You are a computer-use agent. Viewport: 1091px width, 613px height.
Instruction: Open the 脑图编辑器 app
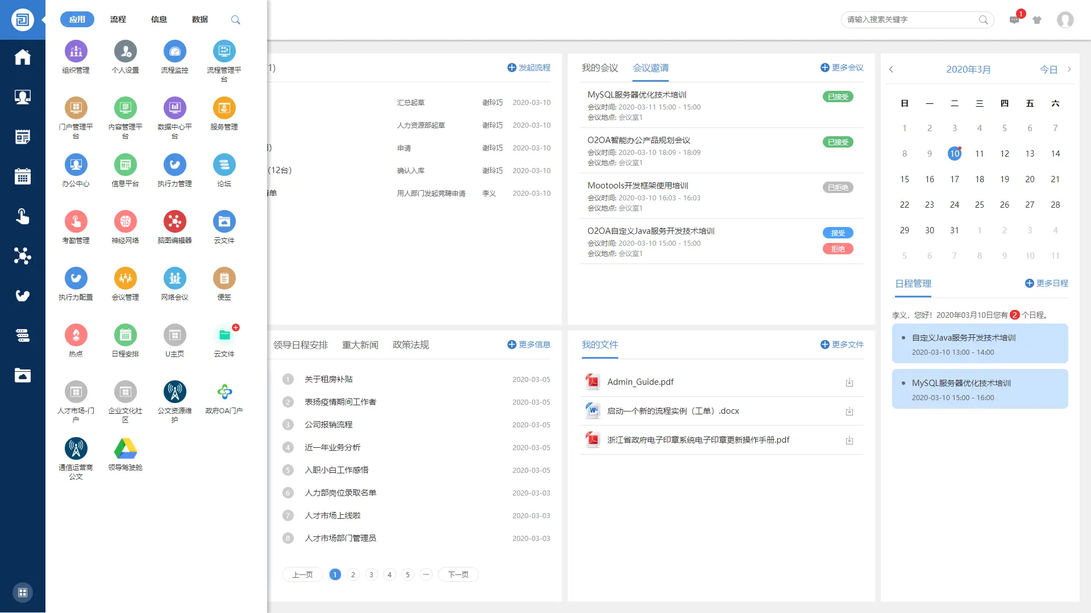tap(174, 222)
